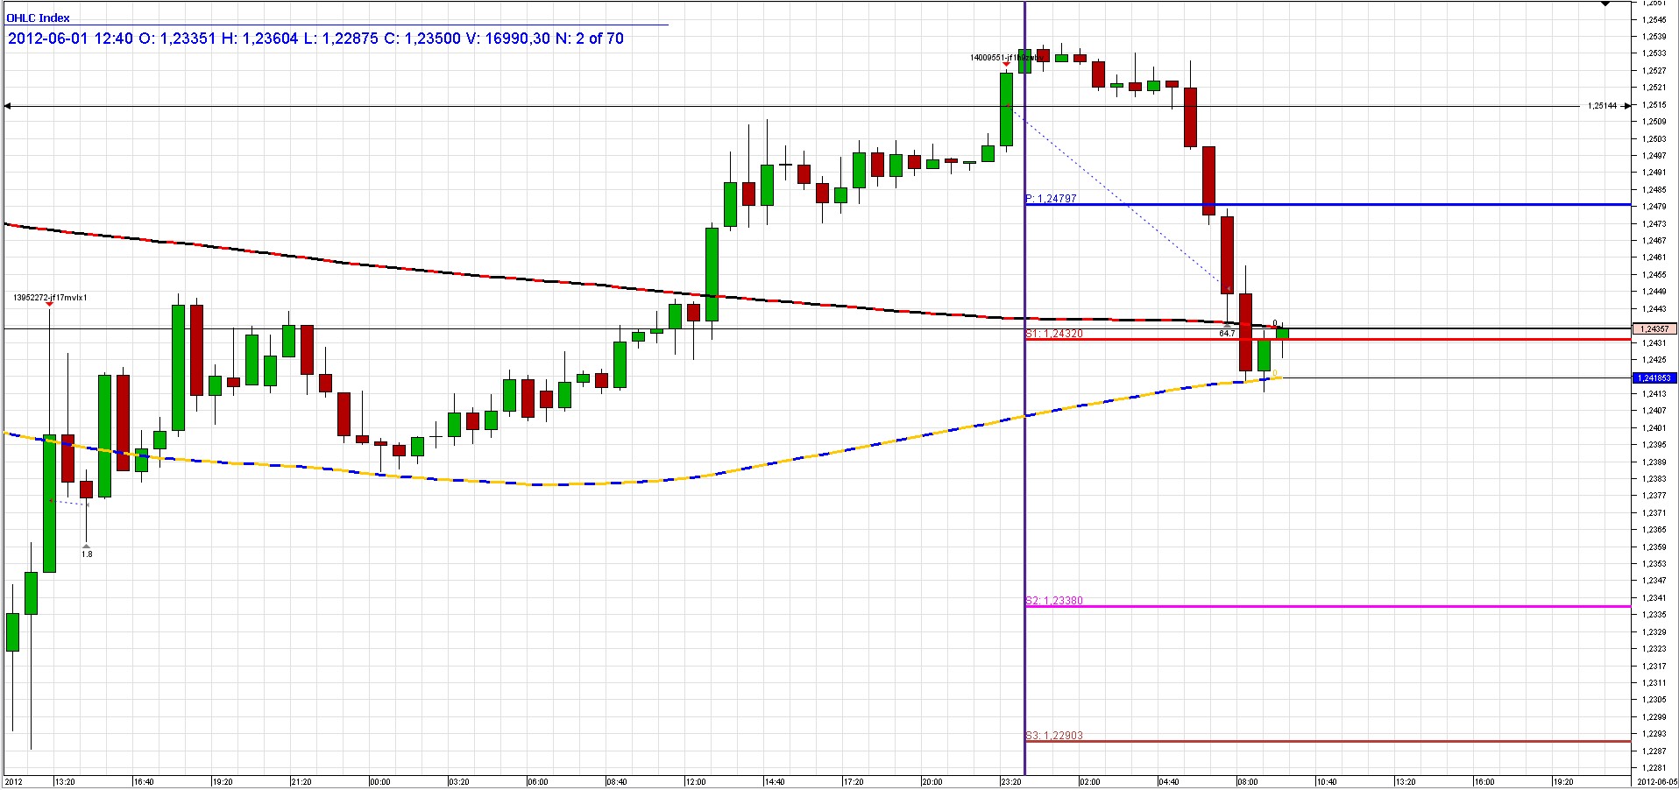Select the order label 13952272-jf17mvlx1
The height and width of the screenshot is (790, 1679).
coord(50,298)
